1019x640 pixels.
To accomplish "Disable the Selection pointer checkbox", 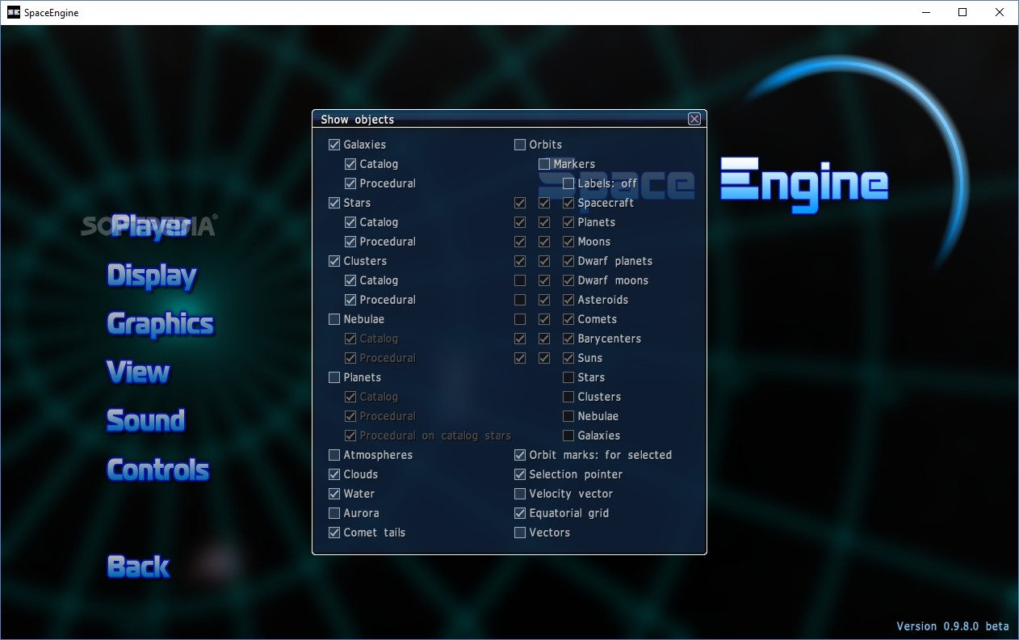I will 520,474.
